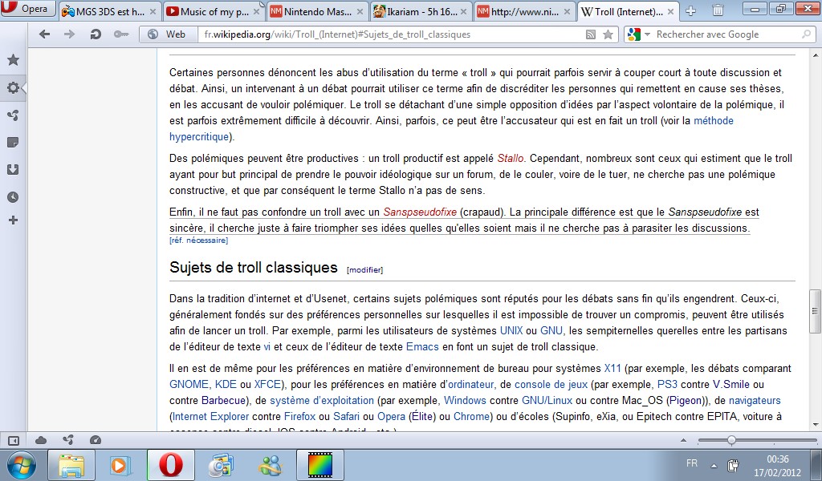Screen dimensions: 822x481
Task: Open Windows Explorer from the taskbar
Action: coord(71,465)
